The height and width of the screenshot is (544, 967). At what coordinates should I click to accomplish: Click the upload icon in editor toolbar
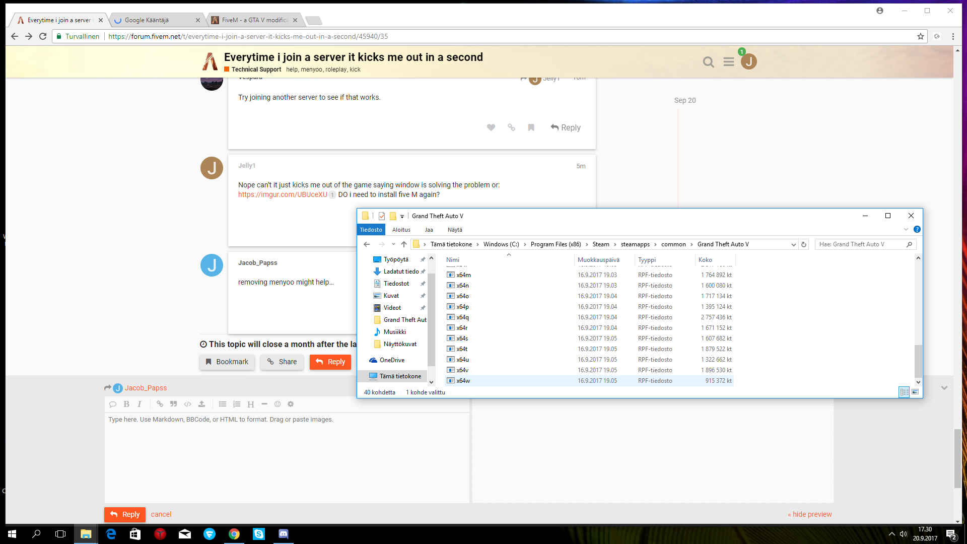(x=201, y=404)
